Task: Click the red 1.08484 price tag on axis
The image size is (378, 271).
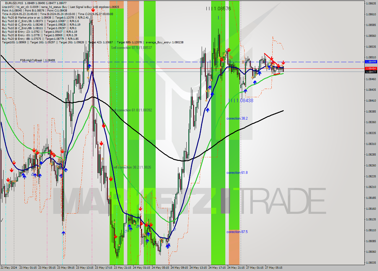Action: pos(371,68)
